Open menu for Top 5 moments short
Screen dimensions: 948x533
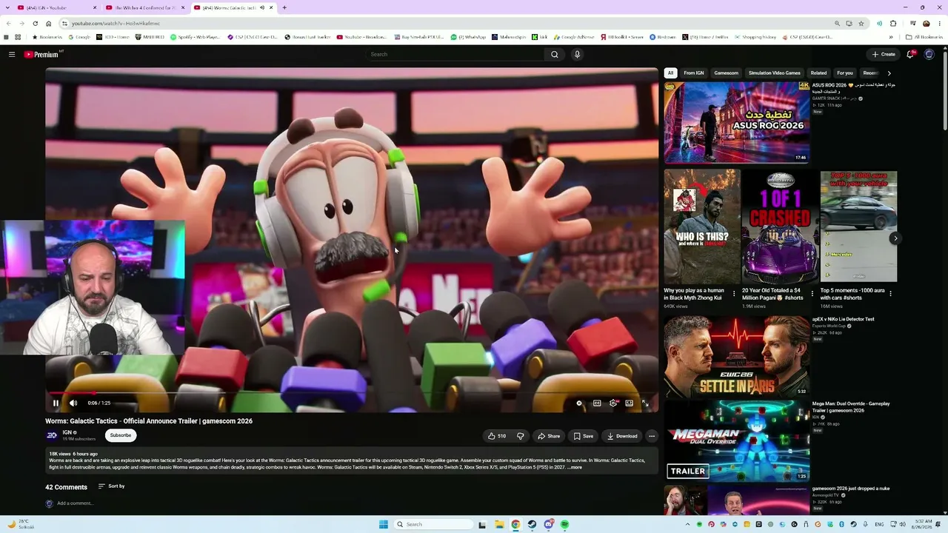pyautogui.click(x=890, y=294)
